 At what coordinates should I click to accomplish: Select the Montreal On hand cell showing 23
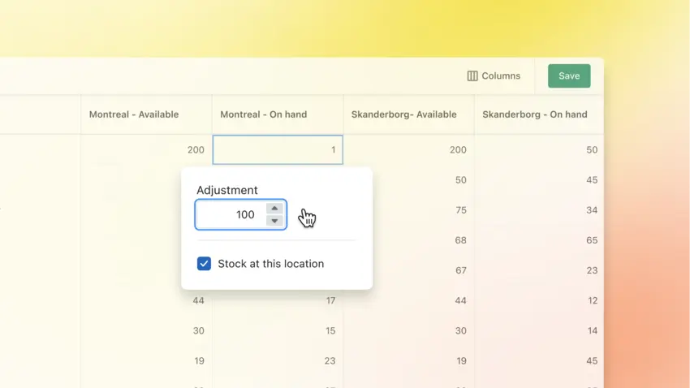pyautogui.click(x=278, y=361)
